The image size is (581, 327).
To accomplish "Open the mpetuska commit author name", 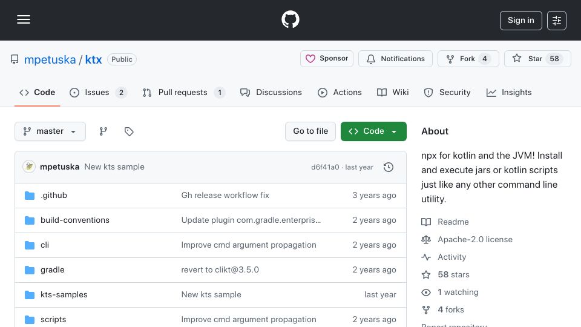I will (x=60, y=167).
